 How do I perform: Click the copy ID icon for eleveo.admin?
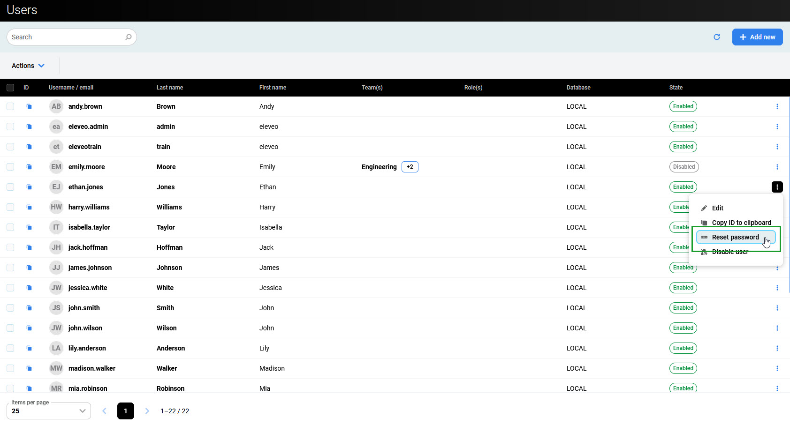pyautogui.click(x=29, y=127)
